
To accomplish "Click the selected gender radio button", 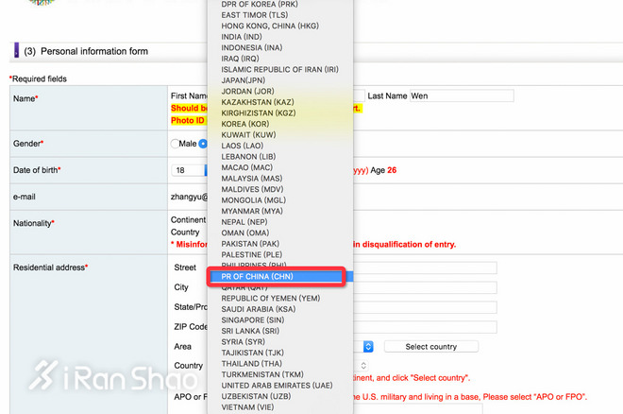I will point(202,144).
